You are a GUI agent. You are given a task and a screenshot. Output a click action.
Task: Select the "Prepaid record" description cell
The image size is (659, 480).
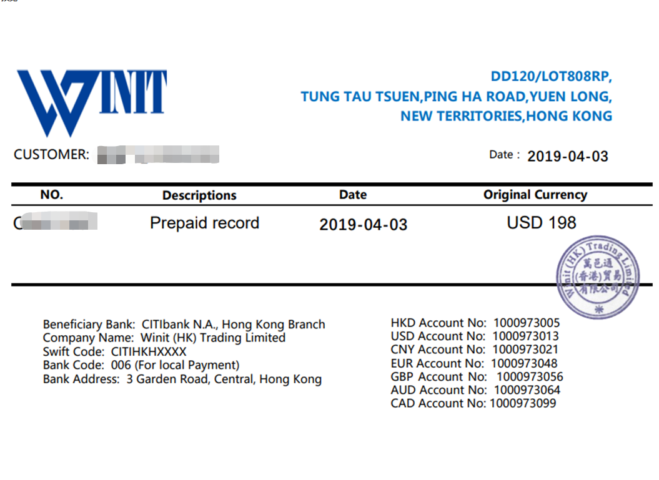[205, 223]
